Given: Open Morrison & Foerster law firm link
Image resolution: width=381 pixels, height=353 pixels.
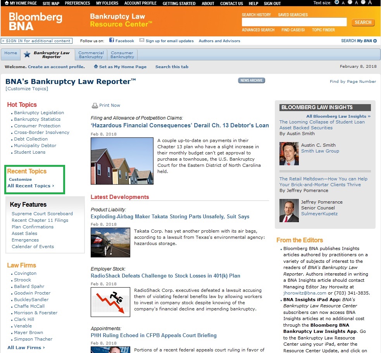Looking at the screenshot, I should [x=36, y=313].
